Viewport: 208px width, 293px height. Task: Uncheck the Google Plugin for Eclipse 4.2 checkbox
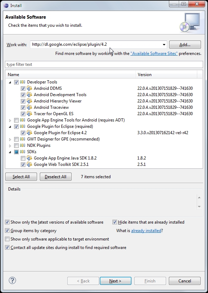click(23, 133)
